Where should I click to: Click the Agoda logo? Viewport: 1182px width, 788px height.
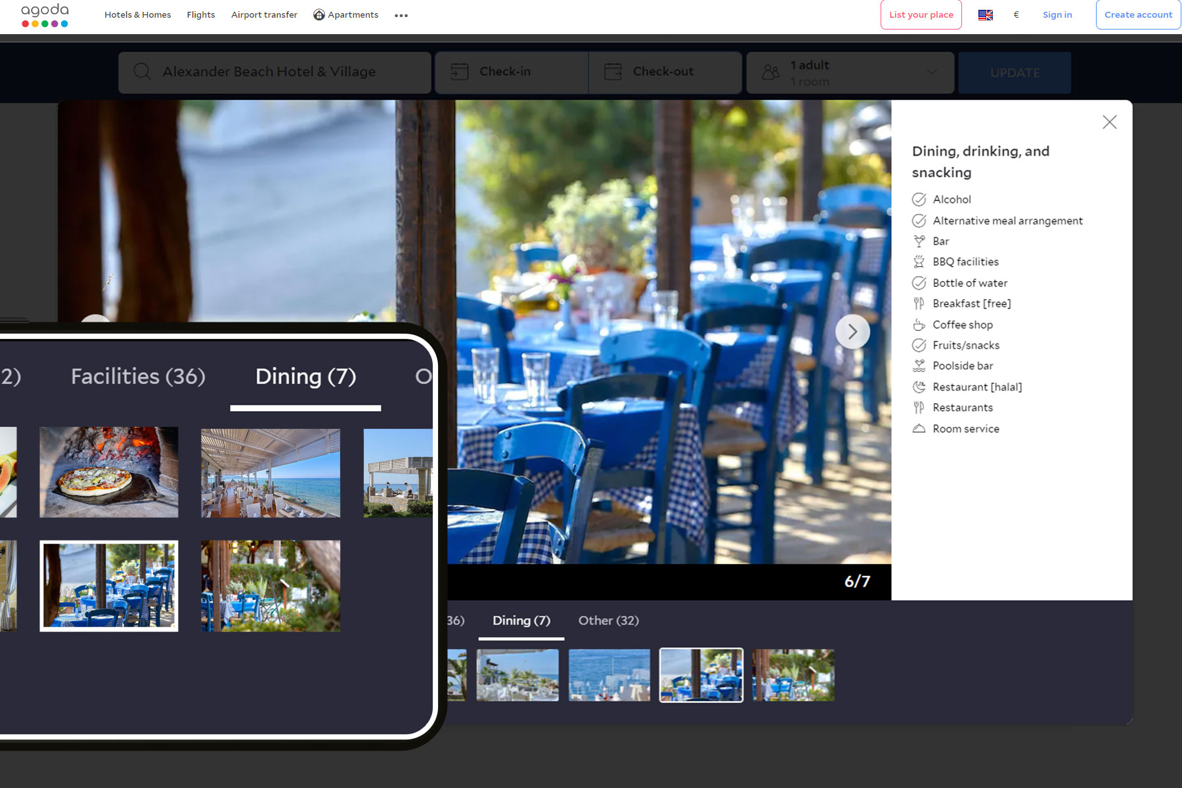pyautogui.click(x=45, y=15)
